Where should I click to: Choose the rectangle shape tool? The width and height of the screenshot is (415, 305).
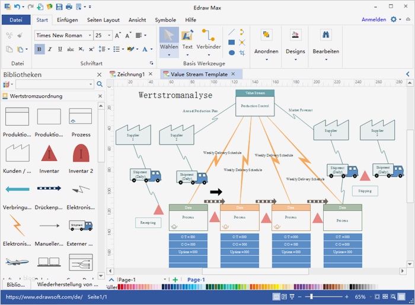click(232, 42)
